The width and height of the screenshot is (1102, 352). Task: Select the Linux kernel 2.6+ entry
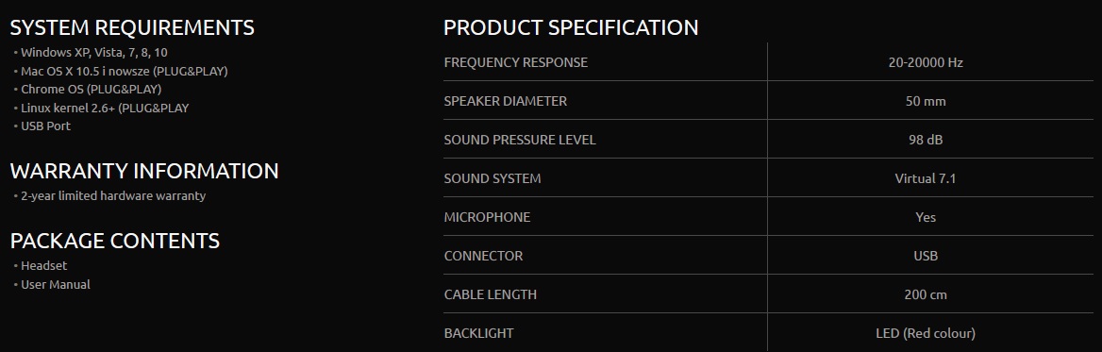click(105, 109)
